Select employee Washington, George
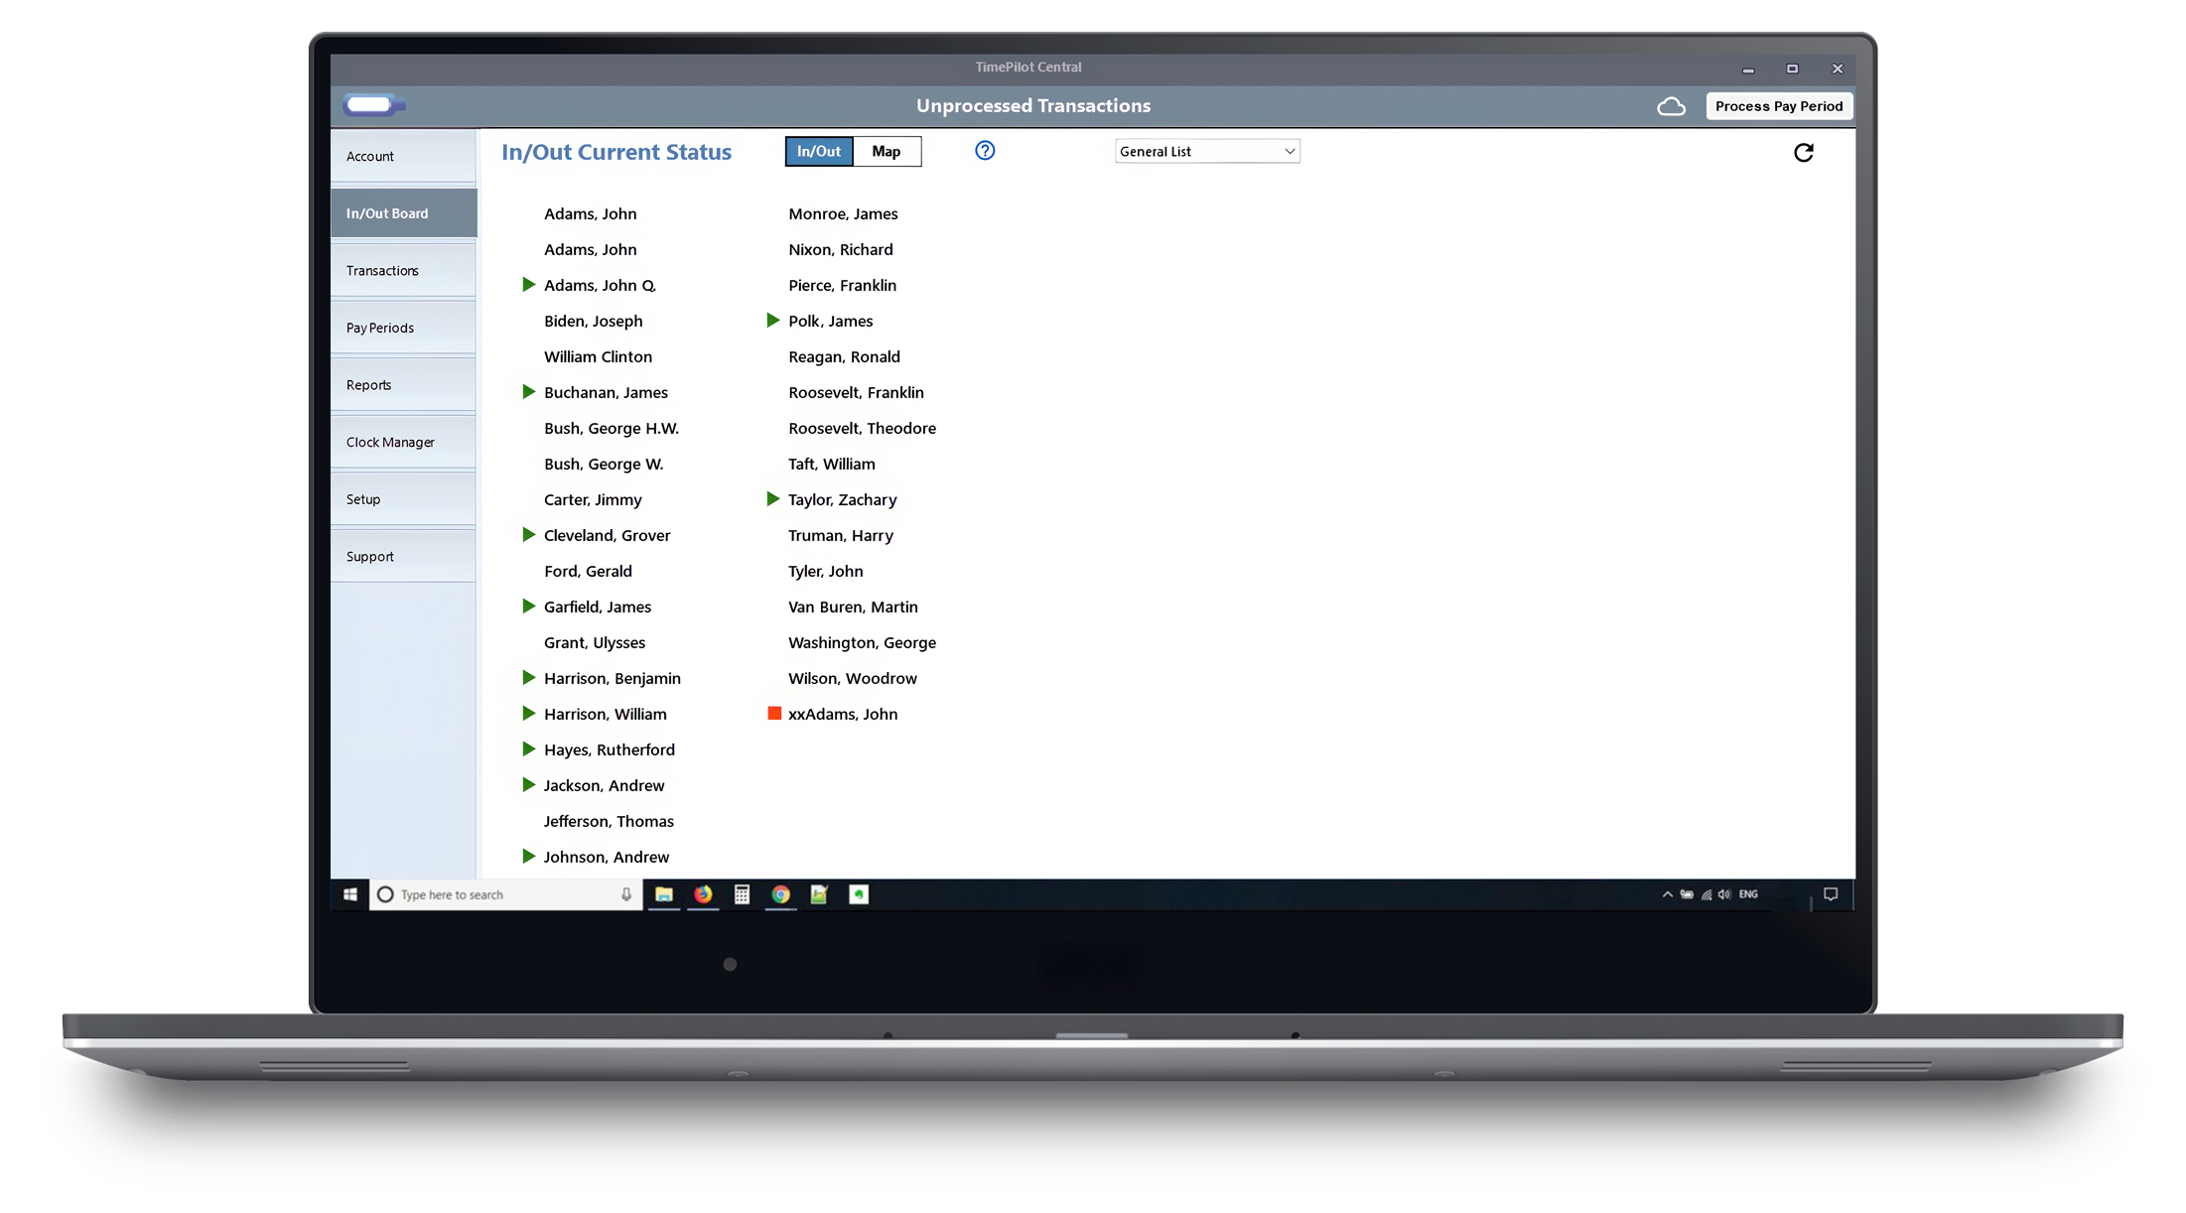Image resolution: width=2186 pixels, height=1213 pixels. (x=862, y=642)
